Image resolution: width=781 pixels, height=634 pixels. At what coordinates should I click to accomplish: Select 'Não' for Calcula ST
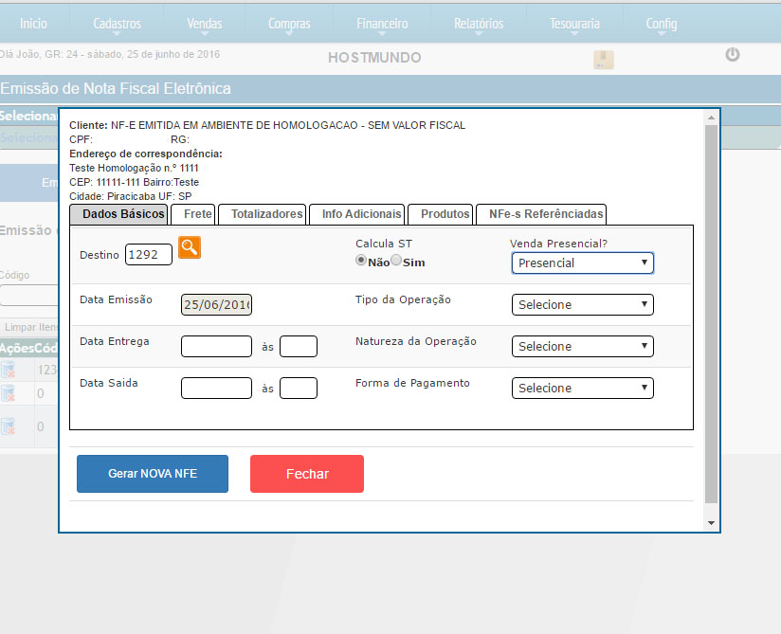click(x=361, y=261)
